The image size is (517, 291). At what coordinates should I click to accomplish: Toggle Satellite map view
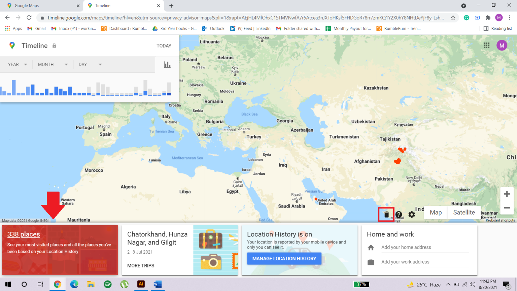pyautogui.click(x=464, y=213)
